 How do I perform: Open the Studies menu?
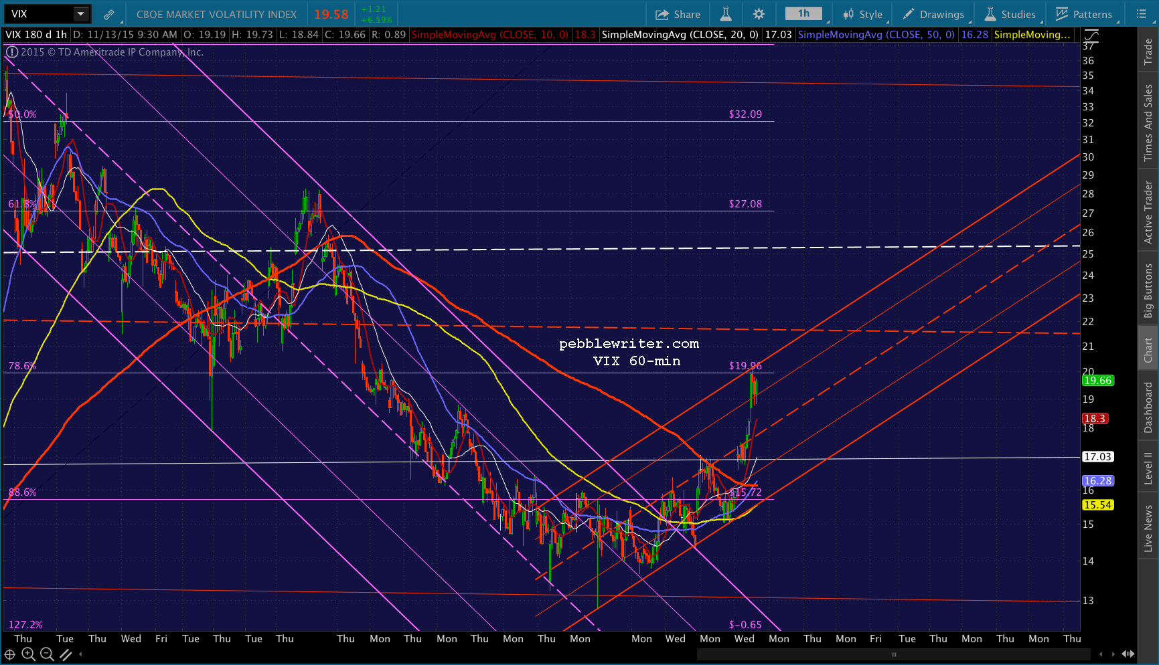1010,14
